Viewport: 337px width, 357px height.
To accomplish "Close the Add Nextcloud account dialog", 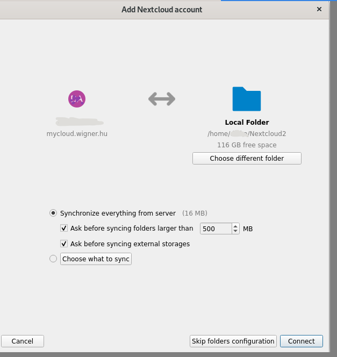I will [319, 9].
